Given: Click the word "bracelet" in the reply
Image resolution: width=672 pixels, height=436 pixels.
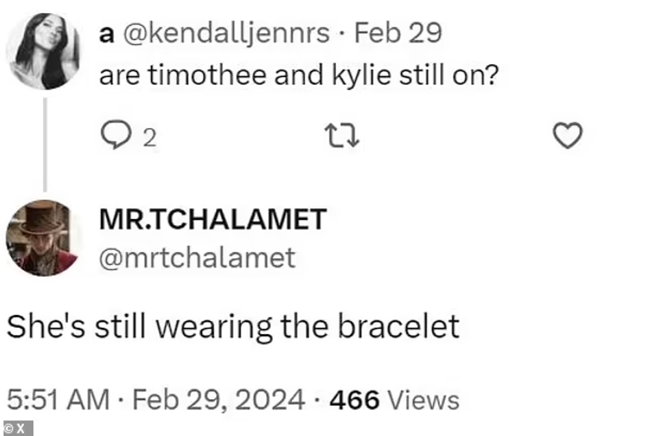Looking at the screenshot, I should (x=397, y=327).
